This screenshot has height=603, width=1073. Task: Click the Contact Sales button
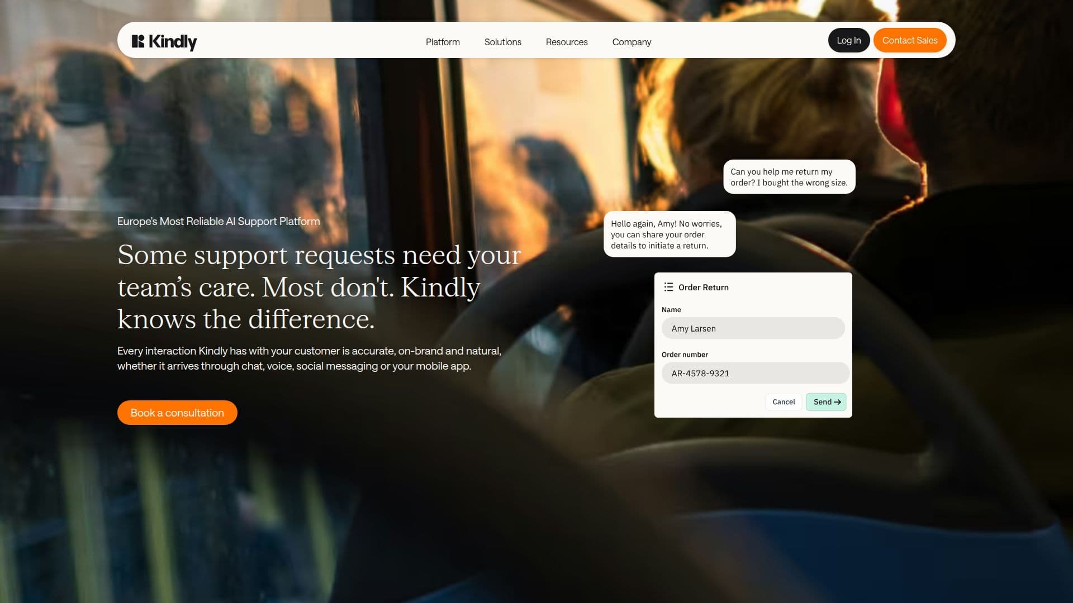pos(909,40)
